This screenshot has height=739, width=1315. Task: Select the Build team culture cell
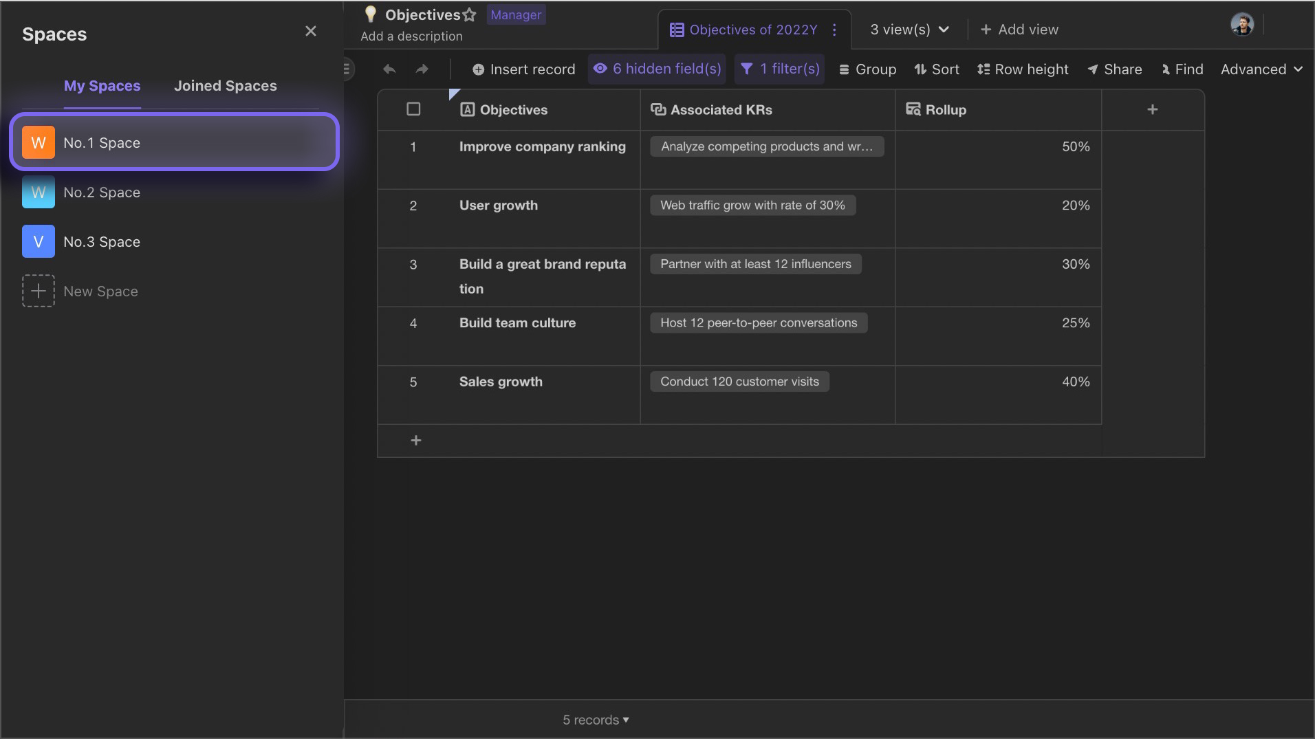click(x=543, y=336)
